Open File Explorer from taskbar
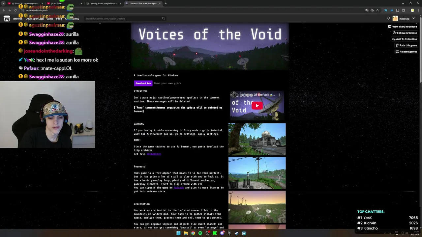The height and width of the screenshot is (237, 422). (186, 233)
